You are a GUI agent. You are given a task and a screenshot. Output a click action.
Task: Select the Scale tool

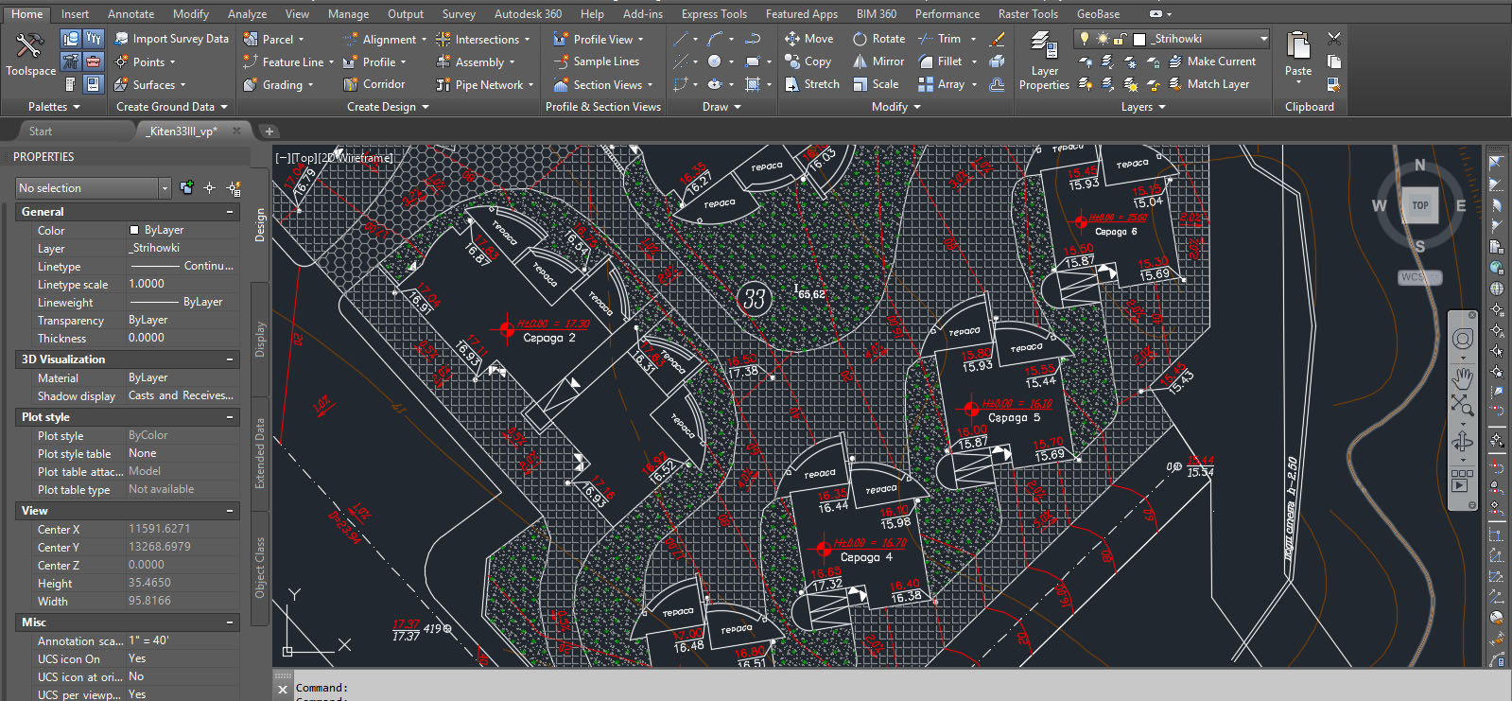[876, 84]
